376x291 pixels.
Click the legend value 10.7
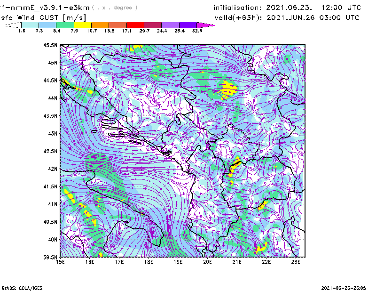tap(92, 31)
